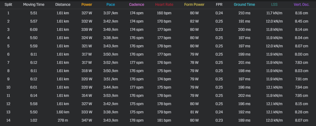Click the 3:53 /km pace cell

111,95
